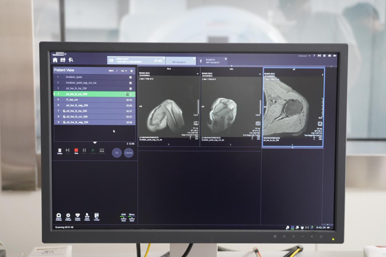
Task: Click the images icon on localizer_quiet_sag_cor_tra row
Action: coord(130,83)
